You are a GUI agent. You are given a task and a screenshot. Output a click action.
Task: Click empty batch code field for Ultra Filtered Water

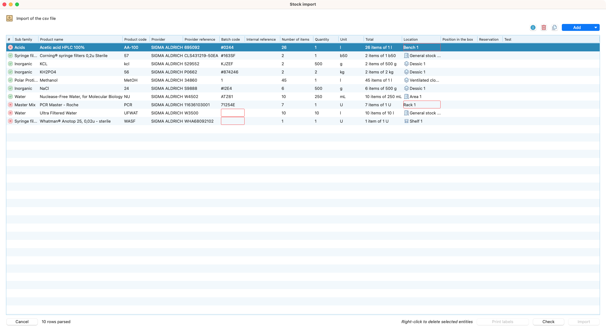pyautogui.click(x=233, y=113)
